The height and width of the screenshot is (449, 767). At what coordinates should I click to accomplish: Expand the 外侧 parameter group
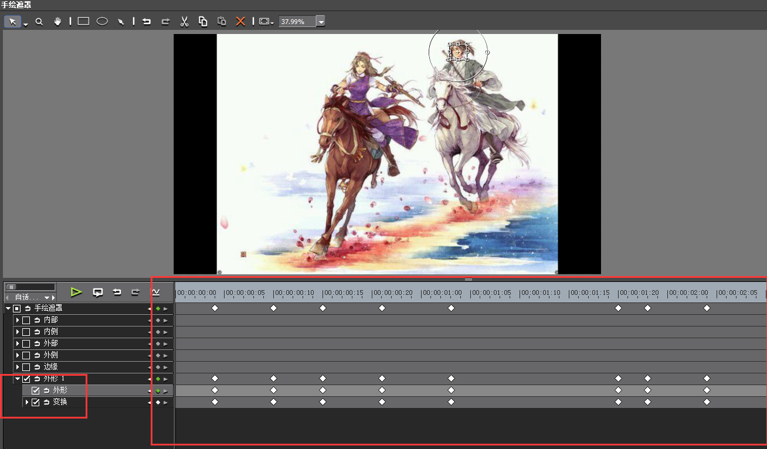click(x=17, y=355)
